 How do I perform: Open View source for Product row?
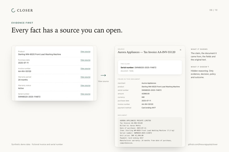pos(86,52)
